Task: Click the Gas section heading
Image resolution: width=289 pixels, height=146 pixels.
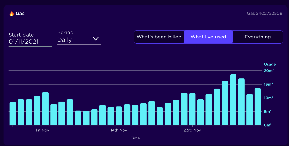Action: (x=20, y=14)
